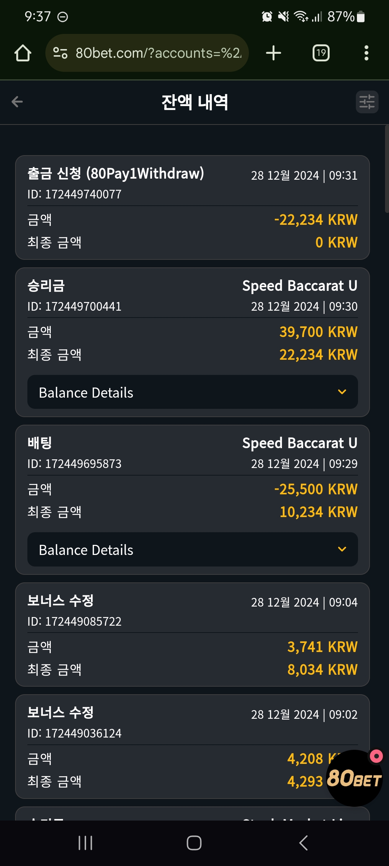The image size is (389, 866).
Task: Tap Android back navigation button
Action: (304, 843)
